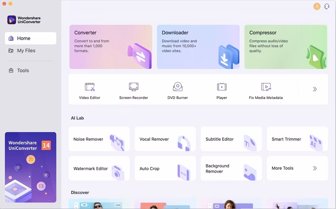Click the "DVD Burner" label text

(x=177, y=98)
